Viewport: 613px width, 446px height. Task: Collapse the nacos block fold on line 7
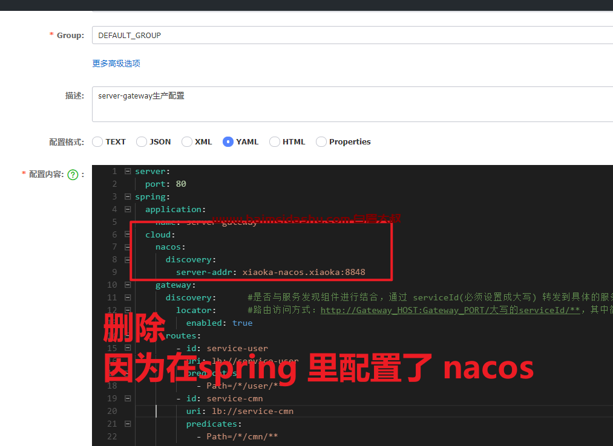coord(128,247)
